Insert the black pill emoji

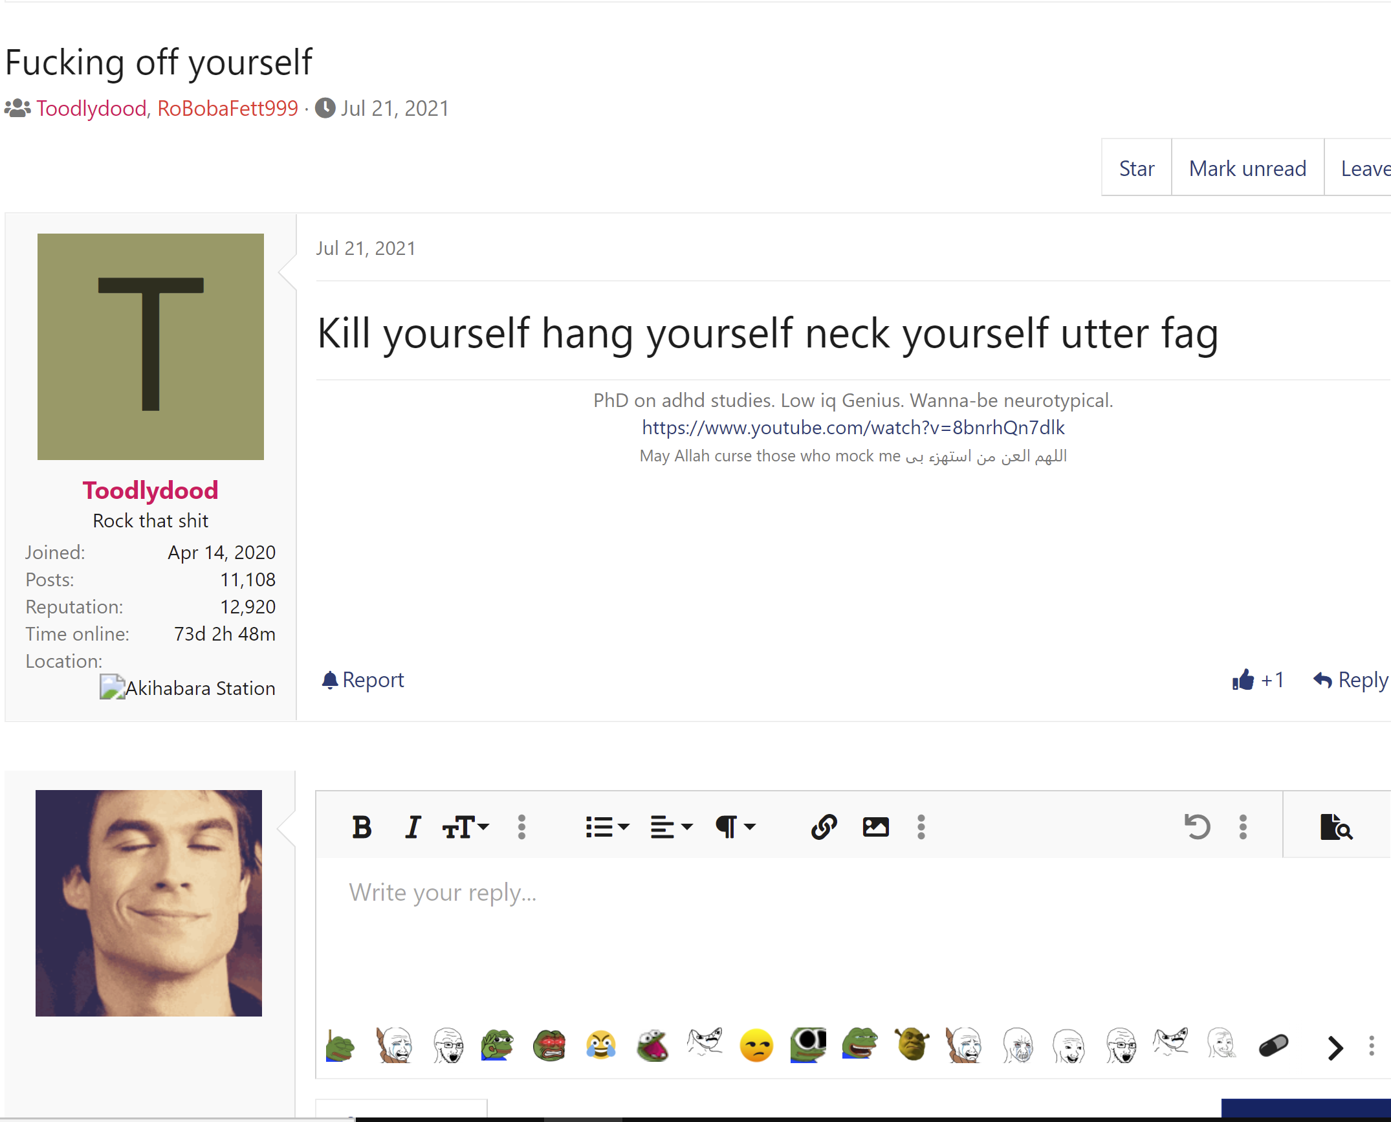point(1274,1046)
